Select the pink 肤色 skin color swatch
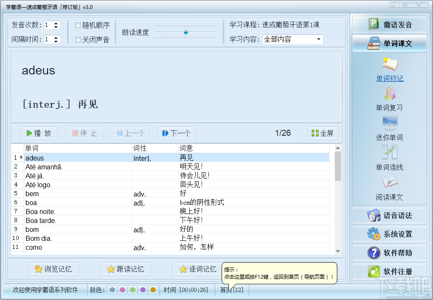This screenshot has width=433, height=300. (123, 290)
